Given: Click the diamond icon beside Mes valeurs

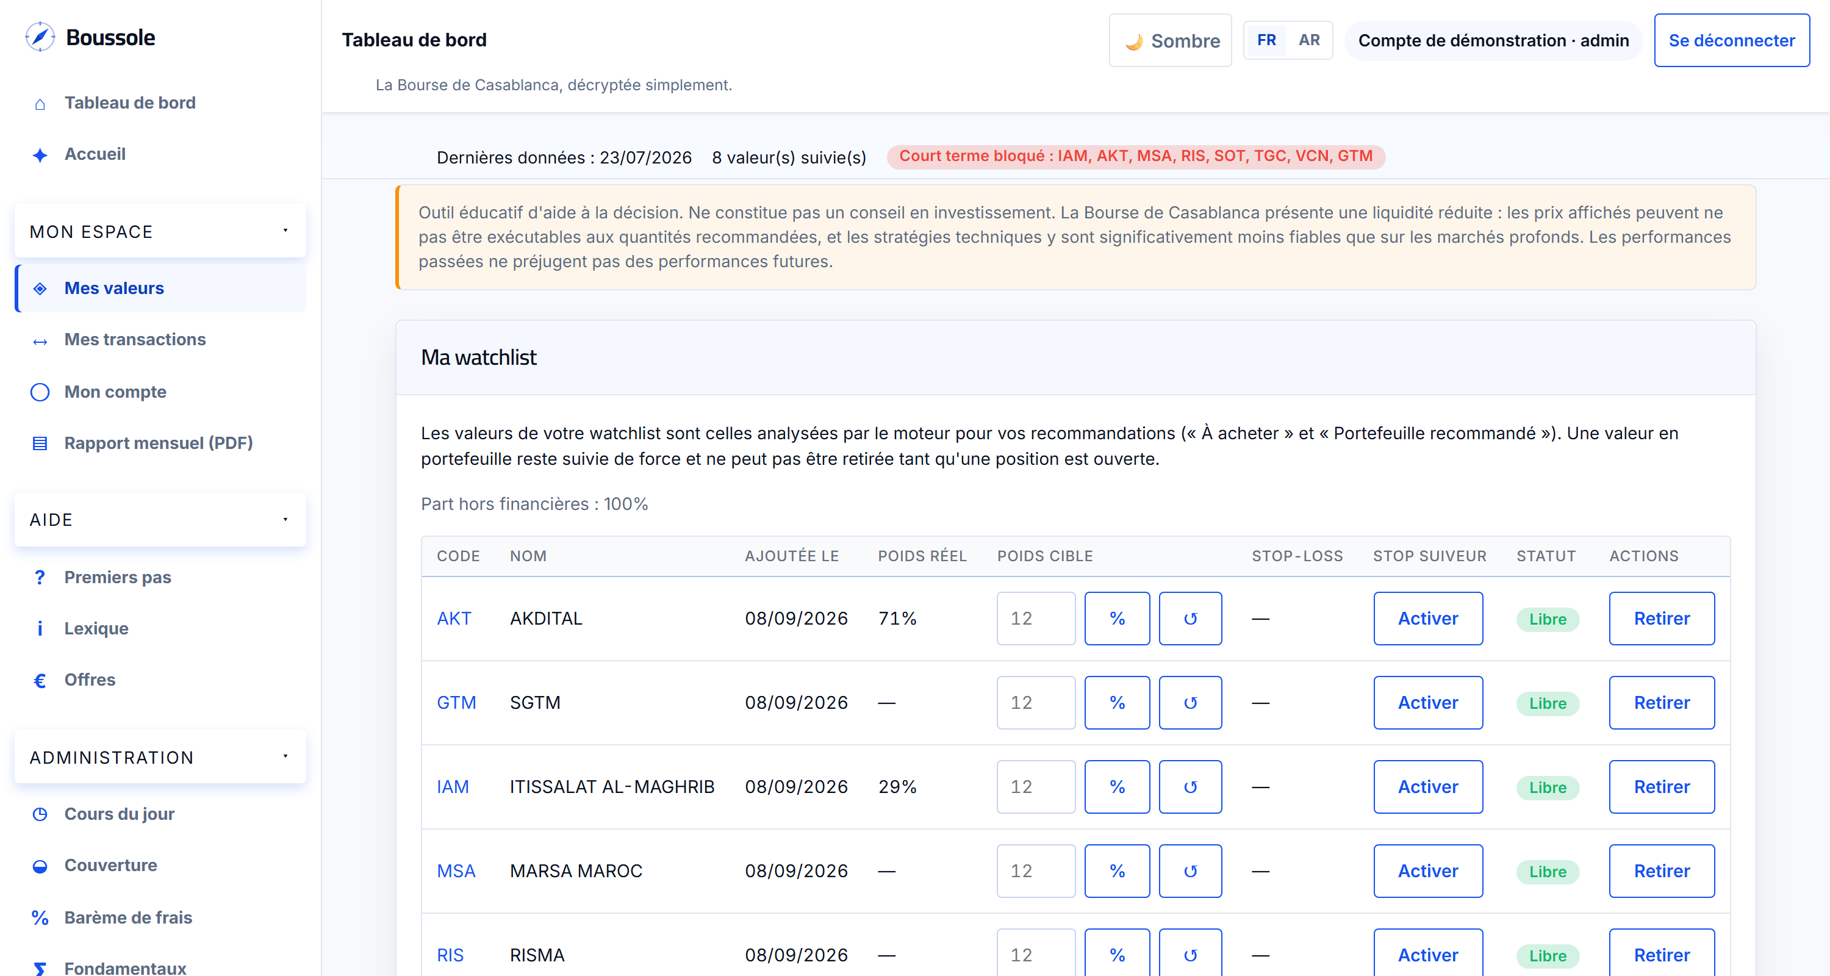Looking at the screenshot, I should point(40,289).
